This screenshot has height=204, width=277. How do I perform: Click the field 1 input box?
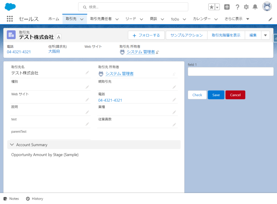[230, 72]
